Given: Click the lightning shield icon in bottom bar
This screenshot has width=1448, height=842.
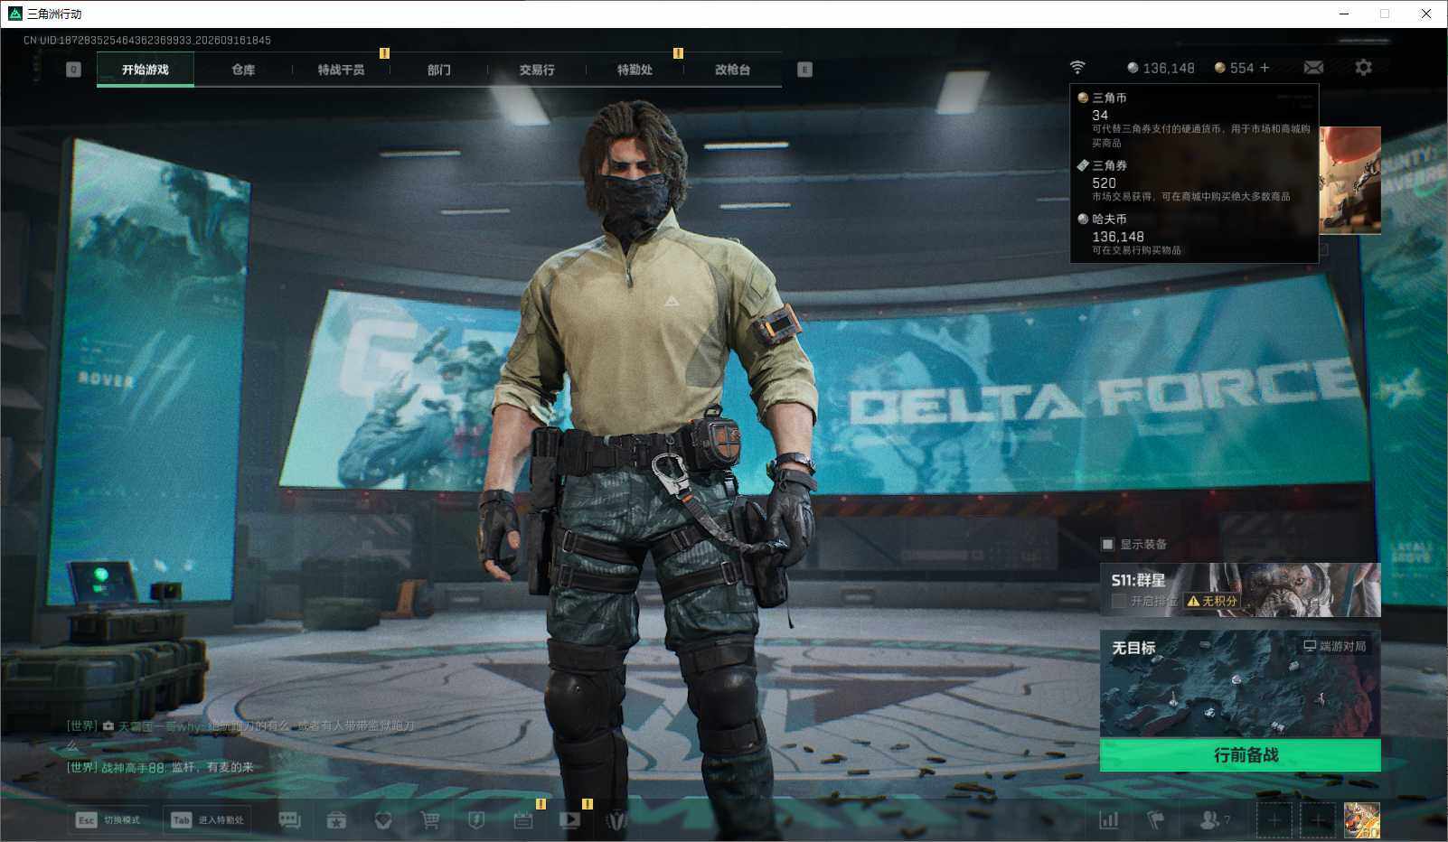Looking at the screenshot, I should (476, 820).
